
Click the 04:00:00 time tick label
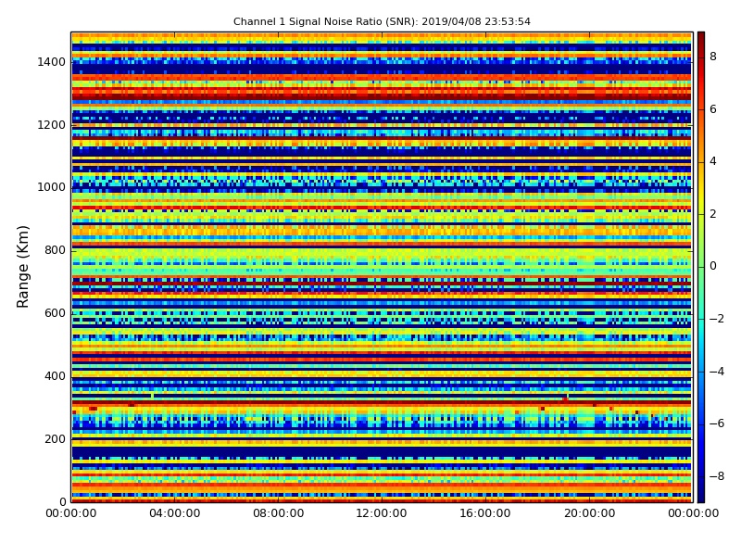tap(175, 513)
